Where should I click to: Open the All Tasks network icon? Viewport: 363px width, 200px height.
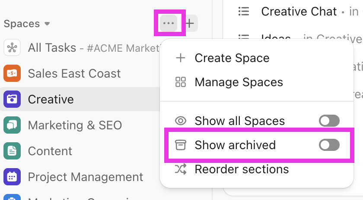pyautogui.click(x=12, y=47)
